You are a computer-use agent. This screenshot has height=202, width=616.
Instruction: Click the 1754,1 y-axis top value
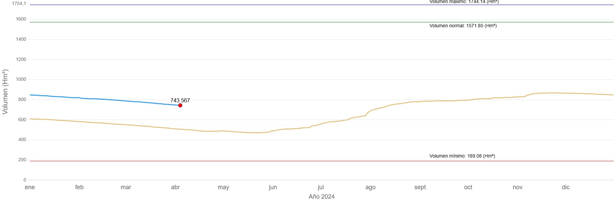(x=19, y=3)
